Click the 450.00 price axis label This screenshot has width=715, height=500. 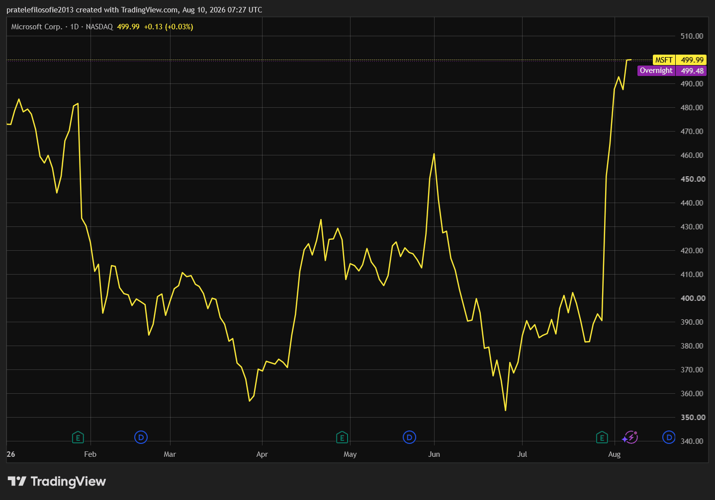click(x=693, y=179)
